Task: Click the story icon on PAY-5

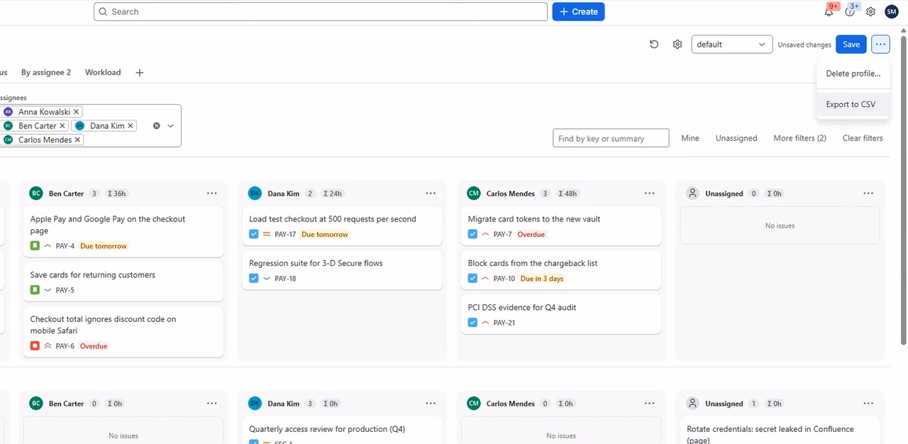Action: [35, 290]
